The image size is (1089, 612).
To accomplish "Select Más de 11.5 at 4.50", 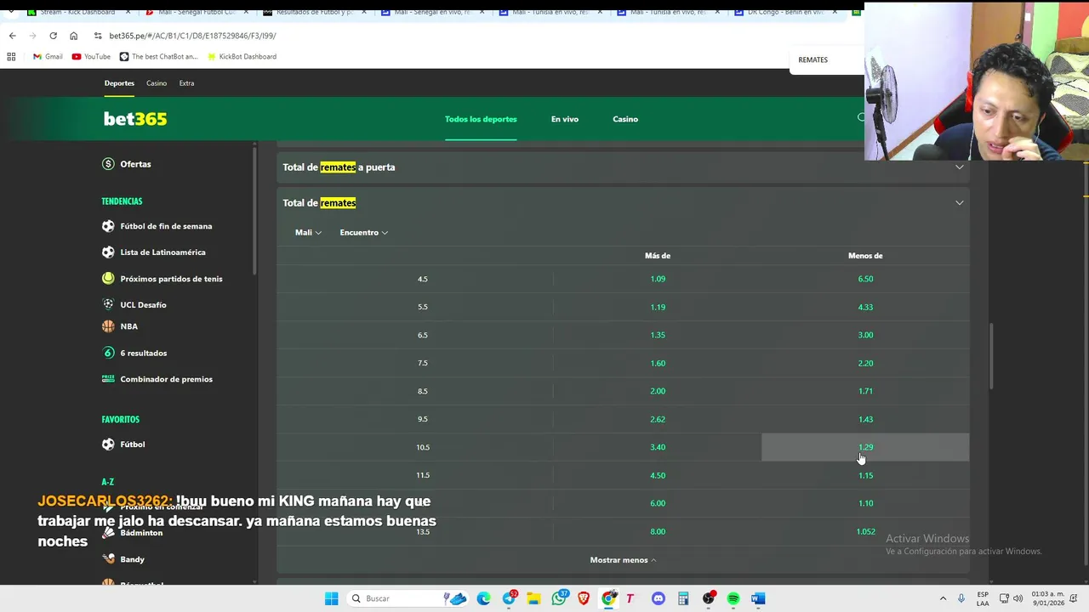I will (658, 475).
